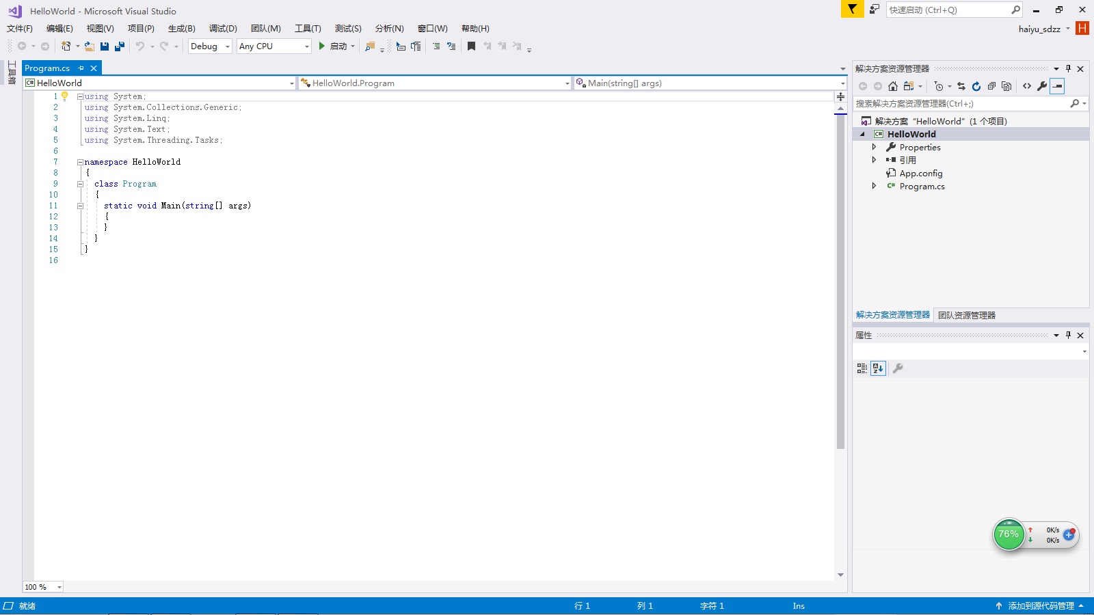
Task: Open the 生成(B) build menu
Action: 182,29
